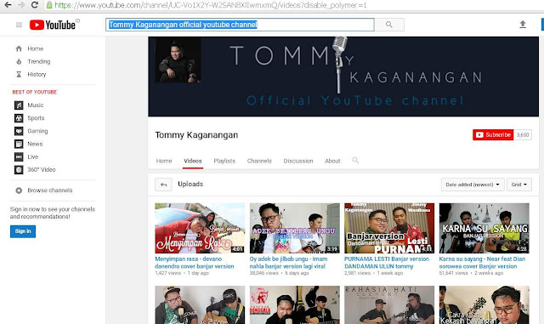Open the Karna Su Sayang video thumbnail
Viewport: 544px width, 324px height.
tap(484, 228)
